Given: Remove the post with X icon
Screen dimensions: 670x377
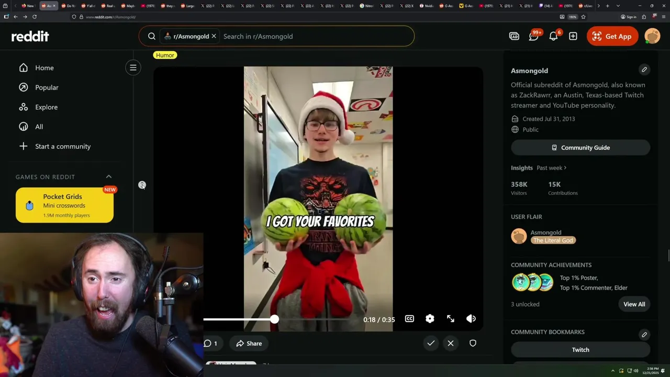Looking at the screenshot, I should pyautogui.click(x=451, y=343).
